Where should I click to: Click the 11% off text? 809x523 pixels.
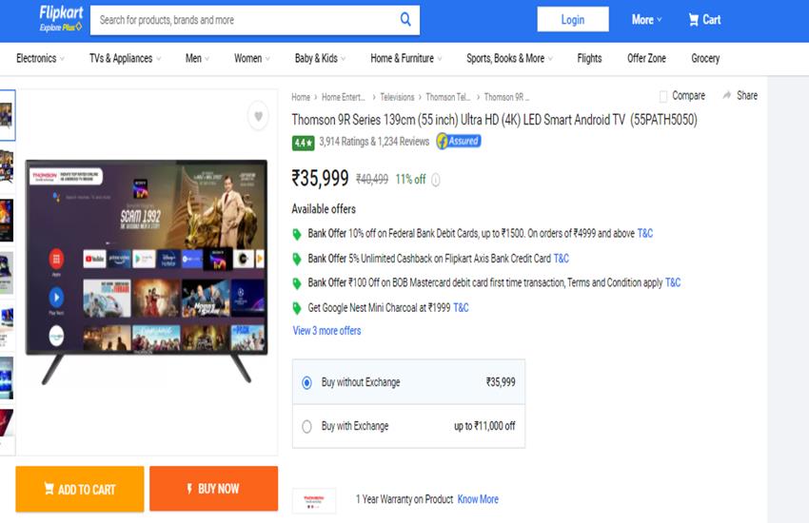tap(411, 180)
